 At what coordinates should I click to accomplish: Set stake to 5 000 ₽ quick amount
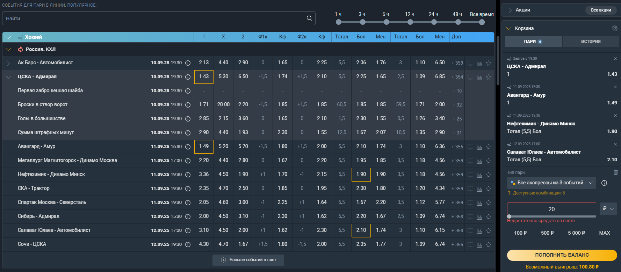tap(576, 233)
